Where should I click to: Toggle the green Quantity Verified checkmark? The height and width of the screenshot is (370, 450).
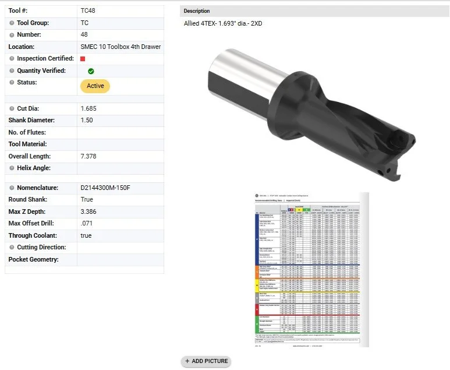pos(91,71)
